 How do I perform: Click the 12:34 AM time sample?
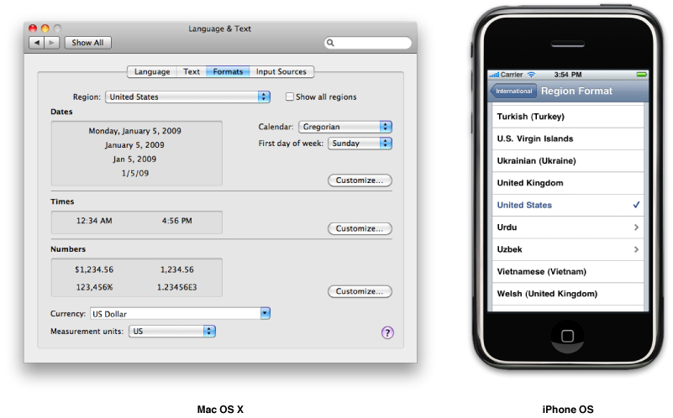(94, 221)
